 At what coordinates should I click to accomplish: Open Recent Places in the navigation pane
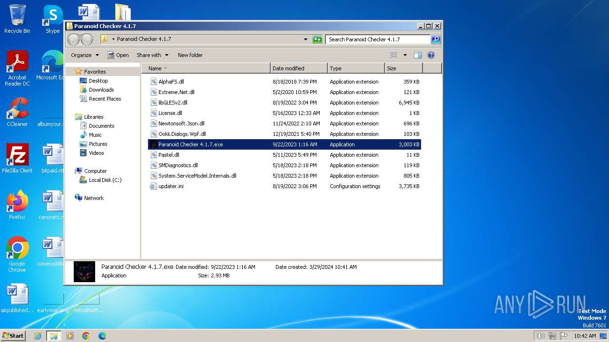pos(105,99)
